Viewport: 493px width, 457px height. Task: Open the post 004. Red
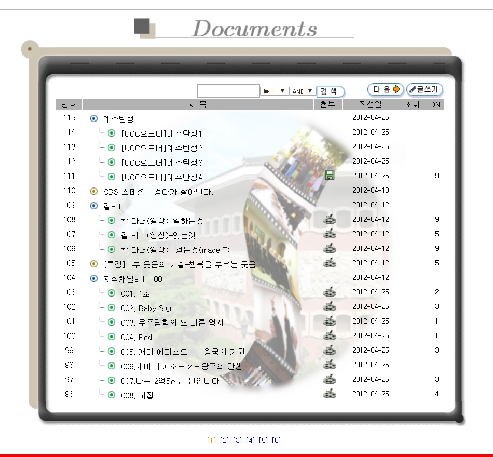pyautogui.click(x=136, y=337)
